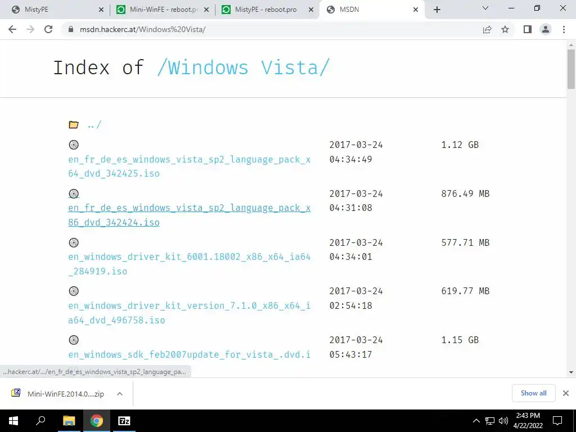The height and width of the screenshot is (432, 576).
Task: Select the MSDN tab
Action: (x=372, y=10)
